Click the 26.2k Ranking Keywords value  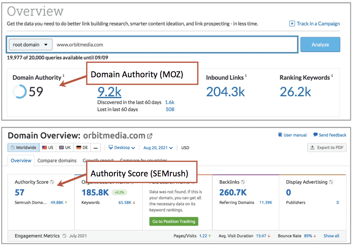click(296, 92)
